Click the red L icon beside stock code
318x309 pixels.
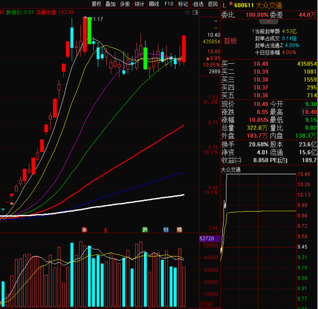point(224,5)
